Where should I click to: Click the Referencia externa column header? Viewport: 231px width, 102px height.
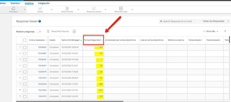[176, 40]
